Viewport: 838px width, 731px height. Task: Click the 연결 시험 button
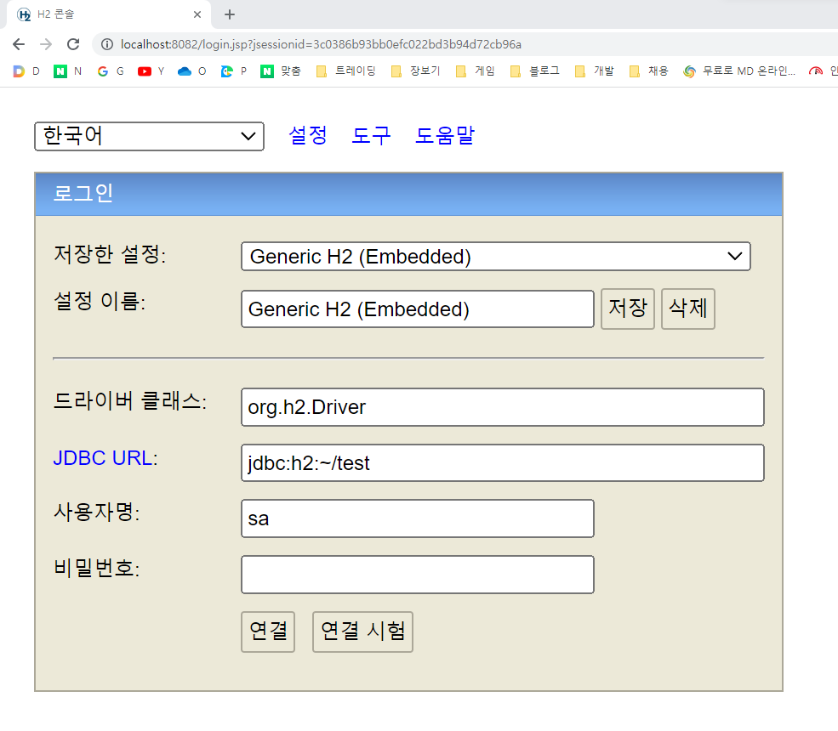pos(362,632)
